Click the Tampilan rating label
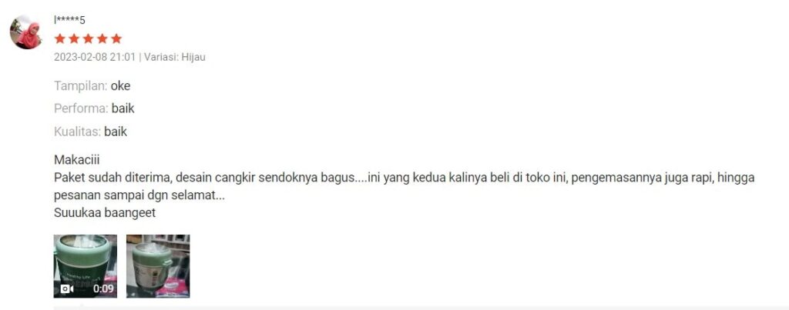 pyautogui.click(x=81, y=86)
